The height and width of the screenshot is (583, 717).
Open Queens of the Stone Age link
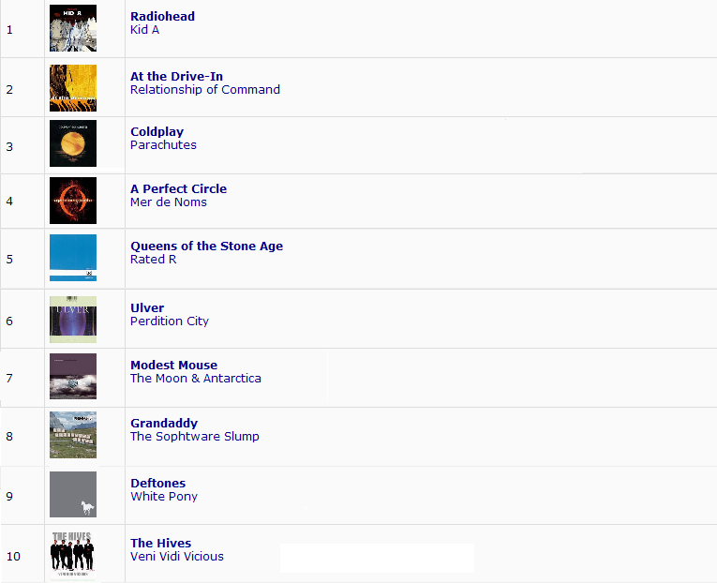tap(207, 246)
